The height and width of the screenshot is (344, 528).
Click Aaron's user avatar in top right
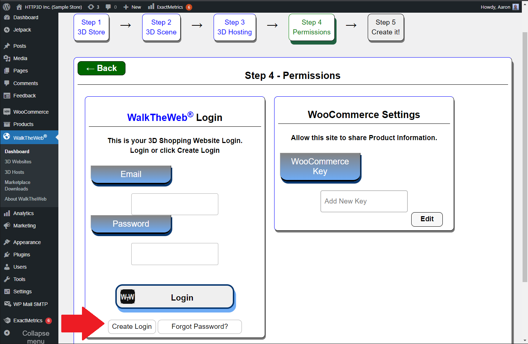click(516, 7)
